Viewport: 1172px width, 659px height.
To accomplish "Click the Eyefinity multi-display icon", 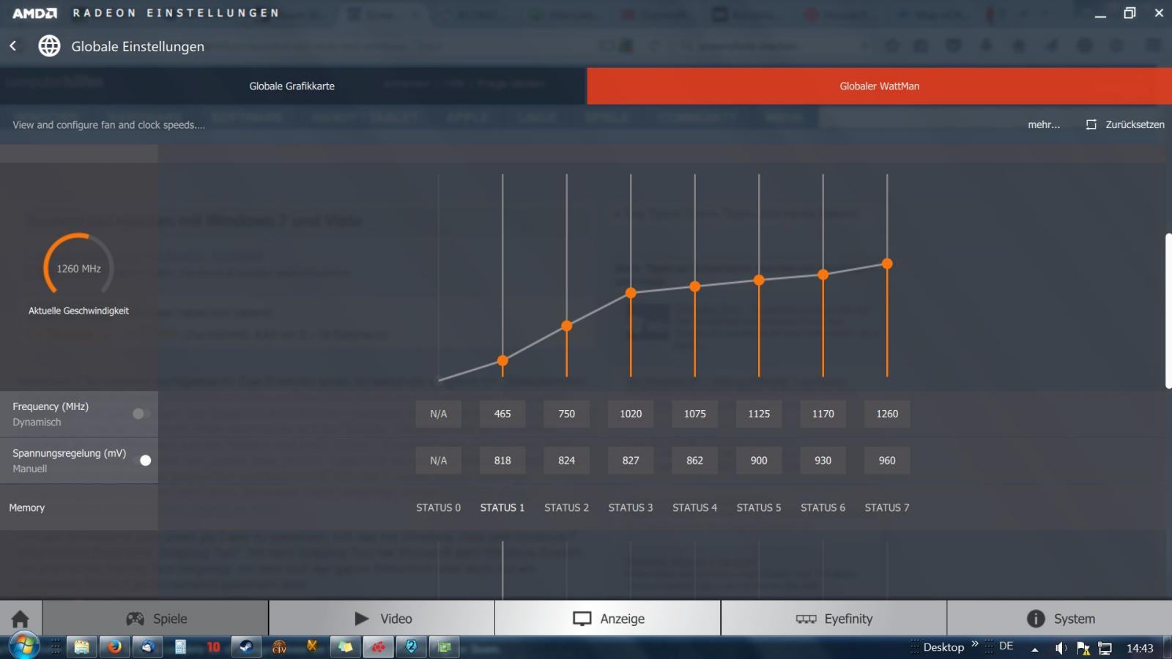I will click(x=806, y=619).
